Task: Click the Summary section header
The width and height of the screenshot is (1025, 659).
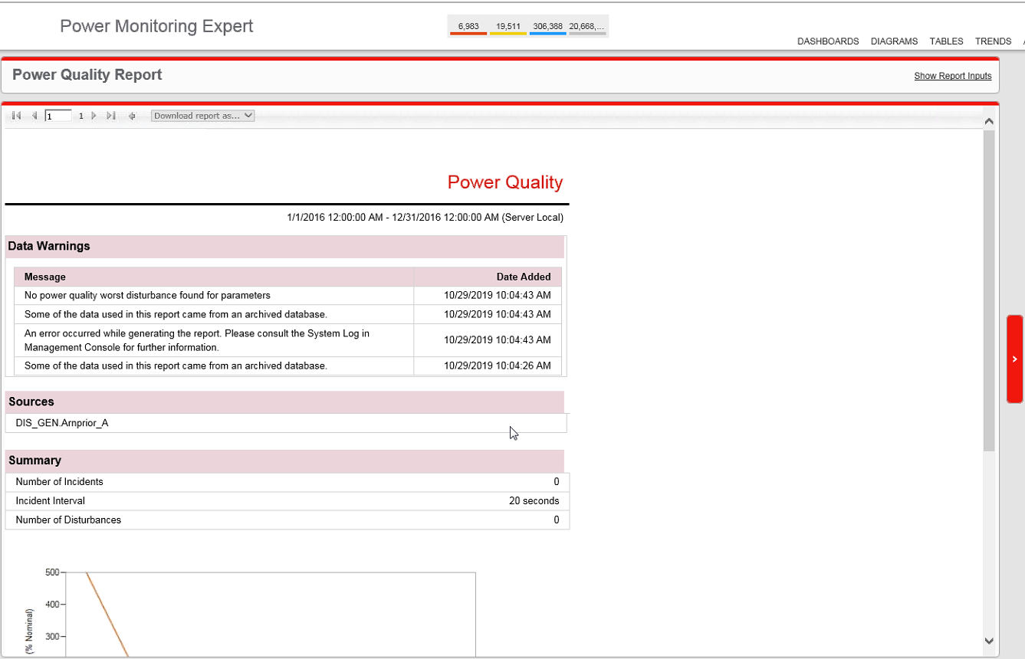Action: click(284, 461)
